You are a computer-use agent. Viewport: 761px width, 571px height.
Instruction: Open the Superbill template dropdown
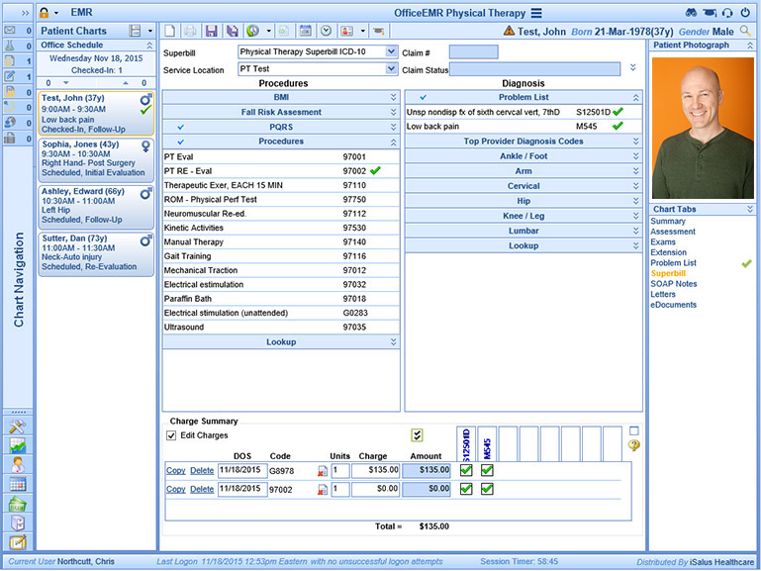coord(391,51)
